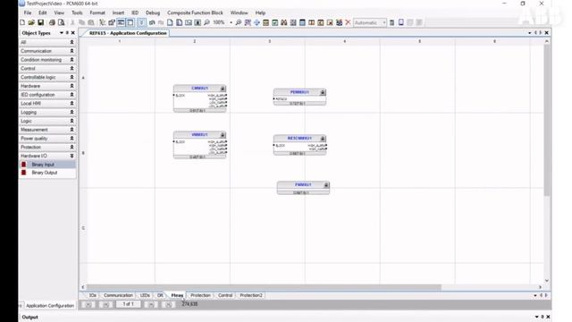Close the Application Configuration document
This screenshot has width=572, height=322.
(x=546, y=33)
